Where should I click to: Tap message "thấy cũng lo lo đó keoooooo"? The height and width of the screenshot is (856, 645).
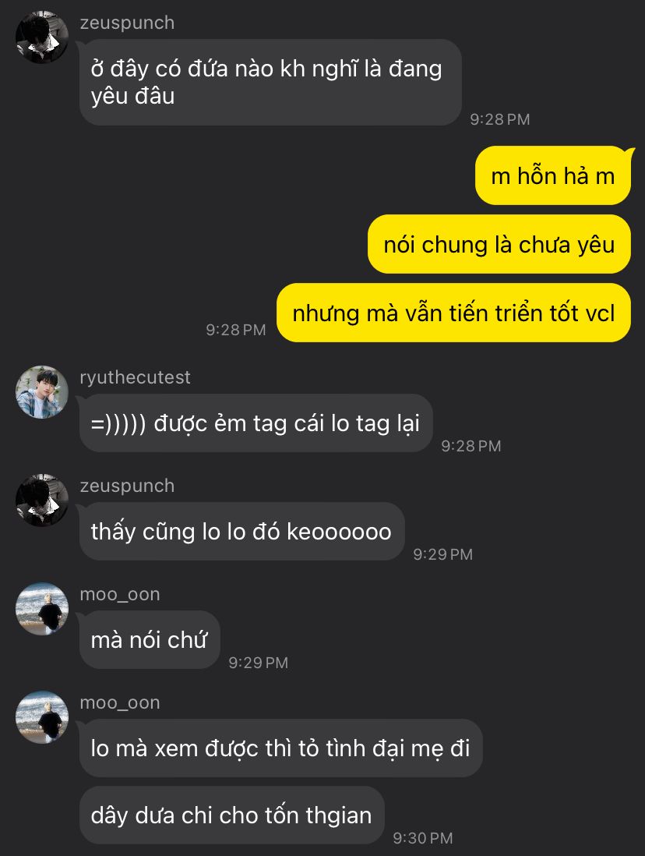pos(241,531)
